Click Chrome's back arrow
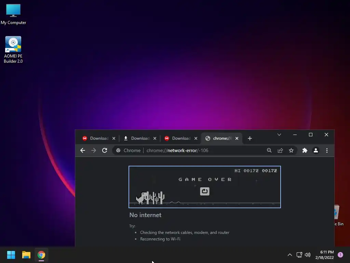The height and width of the screenshot is (263, 350). [x=83, y=150]
